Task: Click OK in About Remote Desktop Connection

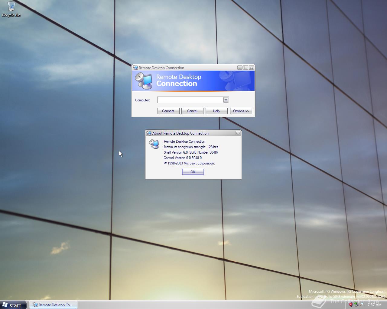Action: pyautogui.click(x=193, y=172)
